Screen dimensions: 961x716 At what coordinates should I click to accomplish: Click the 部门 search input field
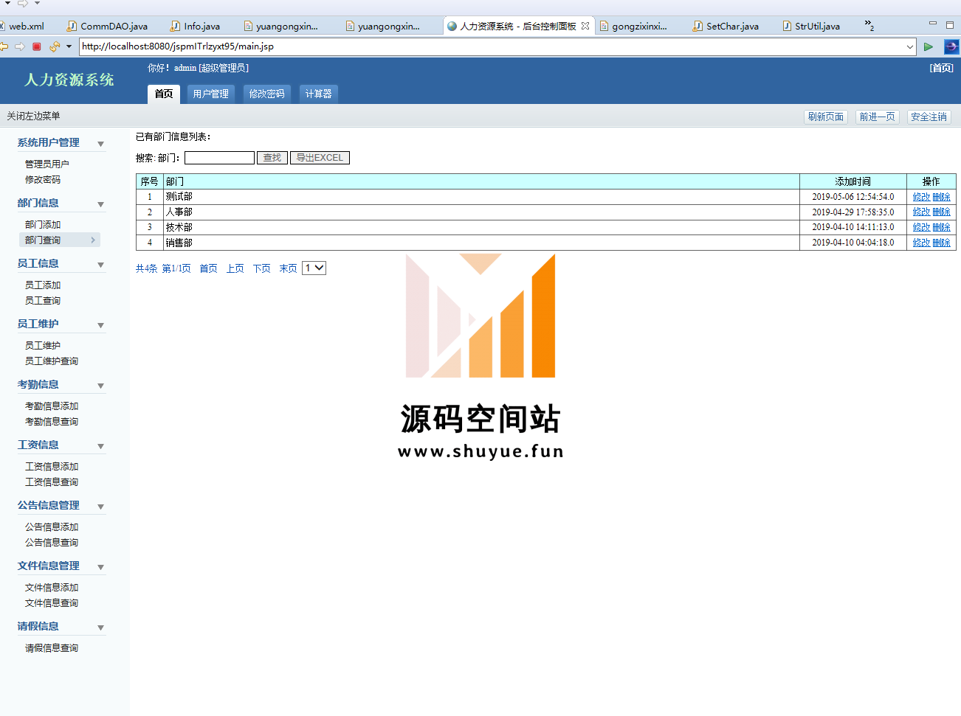(219, 158)
